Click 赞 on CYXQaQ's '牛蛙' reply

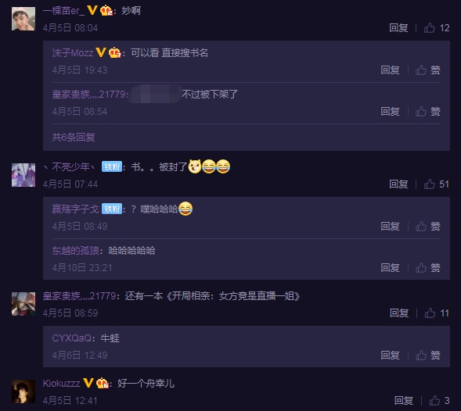(x=428, y=356)
